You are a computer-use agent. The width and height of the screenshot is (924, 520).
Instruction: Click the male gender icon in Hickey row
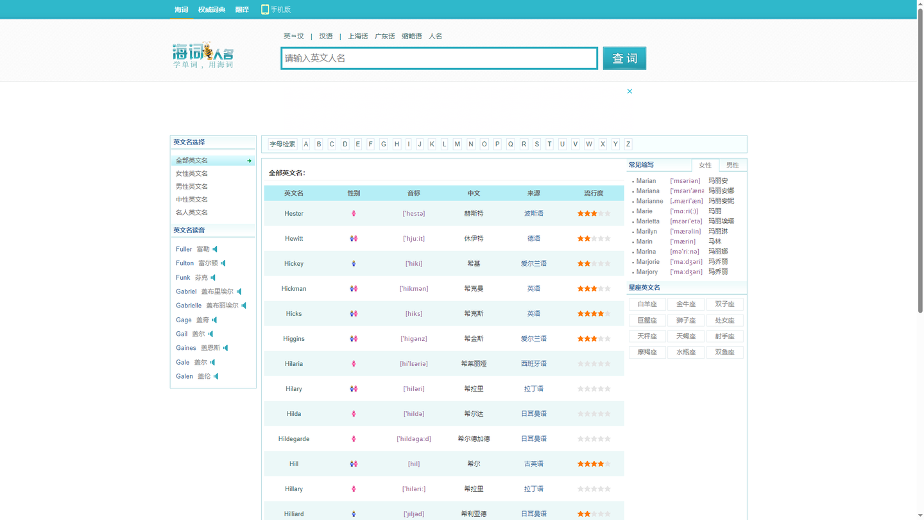(354, 263)
